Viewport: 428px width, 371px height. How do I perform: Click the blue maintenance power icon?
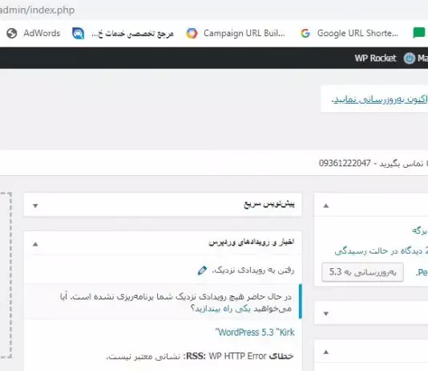410,59
